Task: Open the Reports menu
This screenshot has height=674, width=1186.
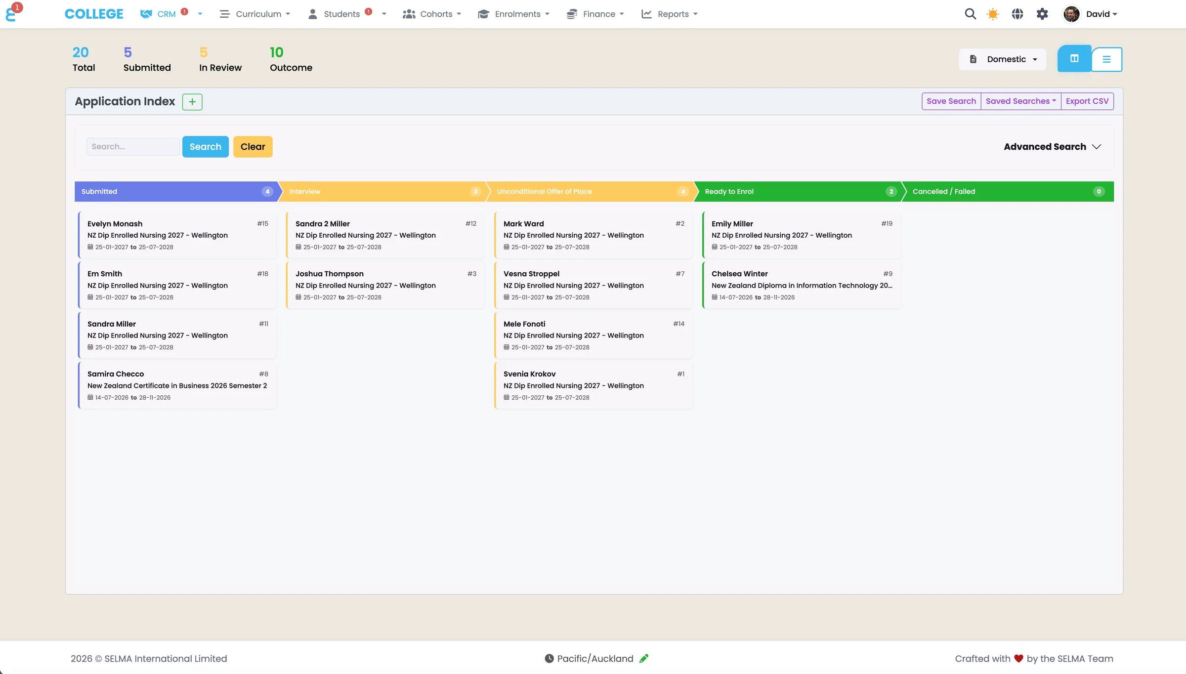Action: tap(670, 14)
